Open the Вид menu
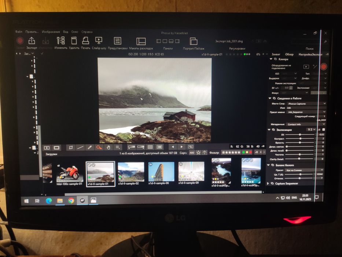Viewport: 342px width, 257px height. pyautogui.click(x=66, y=32)
